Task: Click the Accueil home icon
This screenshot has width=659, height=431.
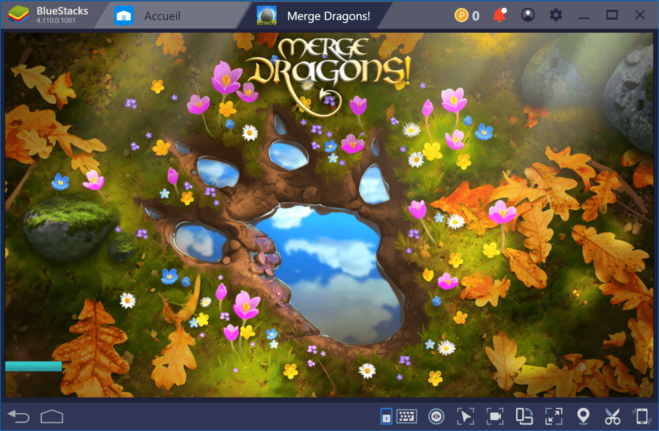Action: click(x=124, y=16)
